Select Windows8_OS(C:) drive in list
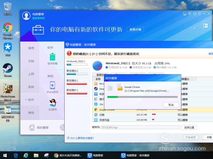Screen dimensions: 213x159 [x=77, y=63]
